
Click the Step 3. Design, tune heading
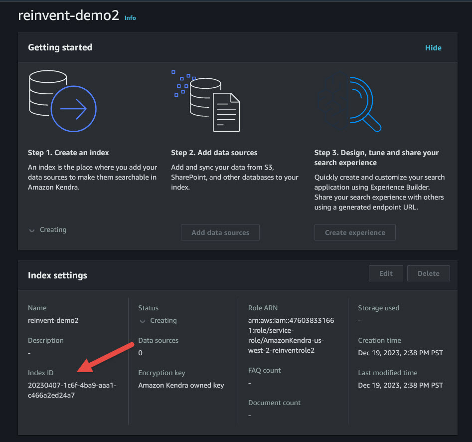pos(377,158)
